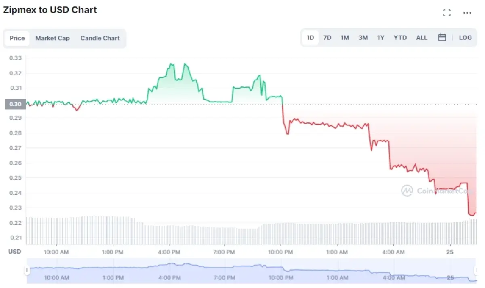
Task: Select the Price view tab
Action: pyautogui.click(x=17, y=38)
